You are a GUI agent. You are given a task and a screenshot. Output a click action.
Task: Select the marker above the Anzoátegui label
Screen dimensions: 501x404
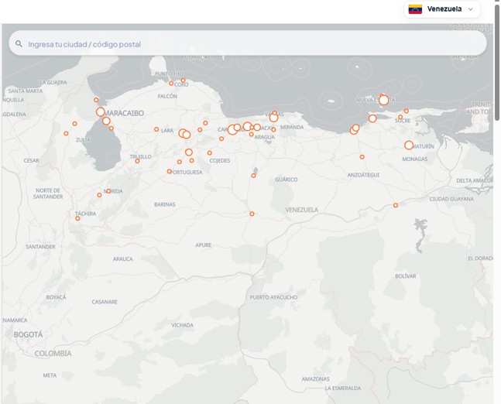point(362,157)
